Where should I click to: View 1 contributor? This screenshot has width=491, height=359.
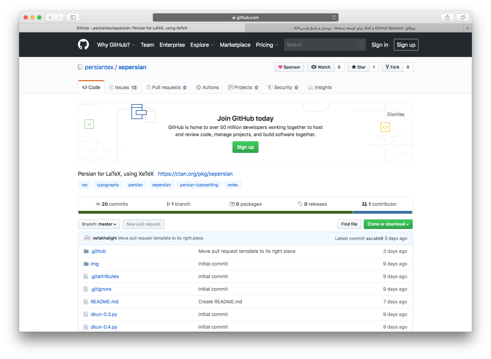tap(379, 204)
